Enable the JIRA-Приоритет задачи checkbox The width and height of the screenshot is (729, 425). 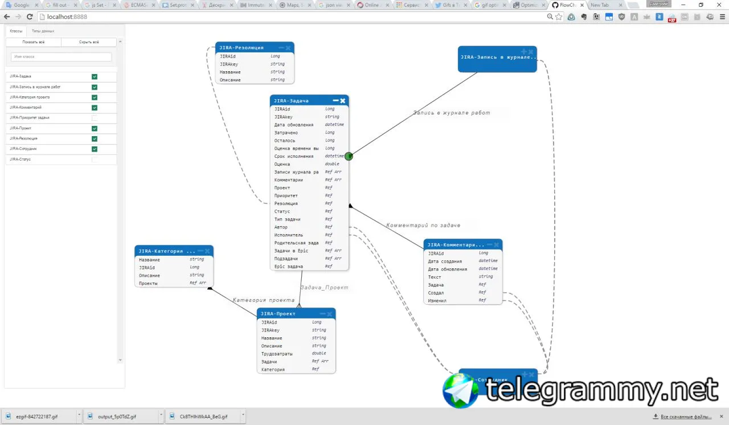[x=95, y=118]
